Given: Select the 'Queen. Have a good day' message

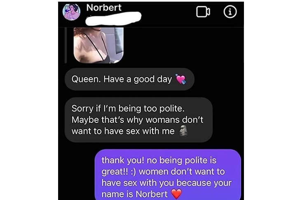Looking at the screenshot, I should click(x=129, y=79).
